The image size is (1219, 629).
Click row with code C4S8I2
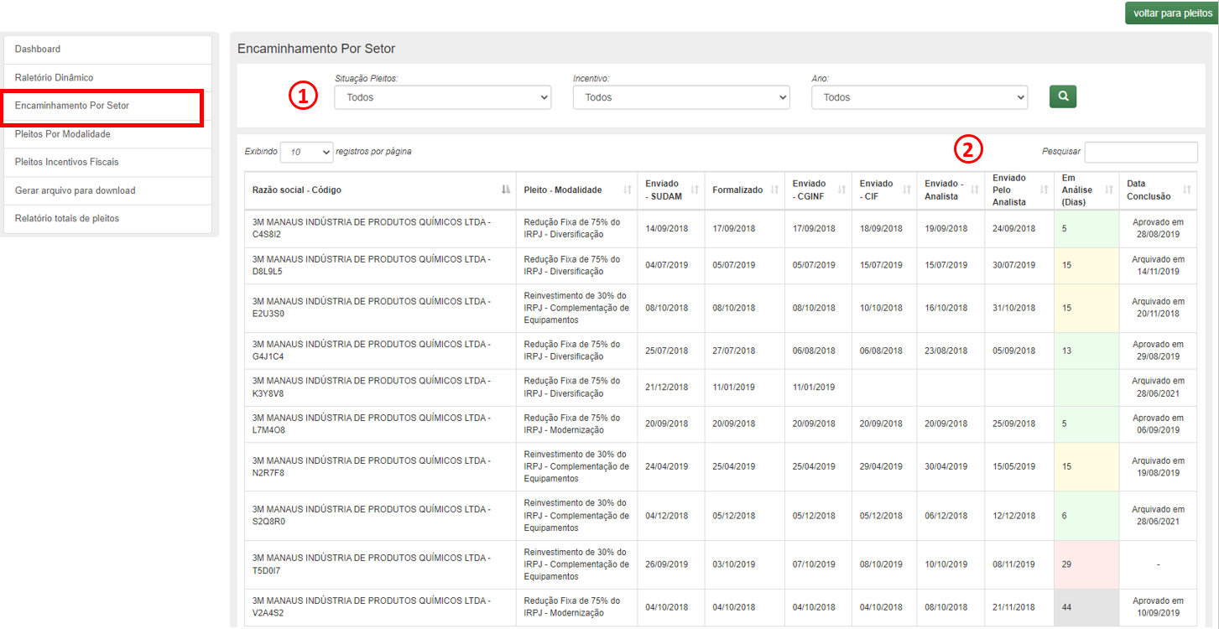721,228
